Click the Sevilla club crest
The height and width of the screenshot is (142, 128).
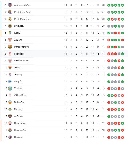click(10, 40)
